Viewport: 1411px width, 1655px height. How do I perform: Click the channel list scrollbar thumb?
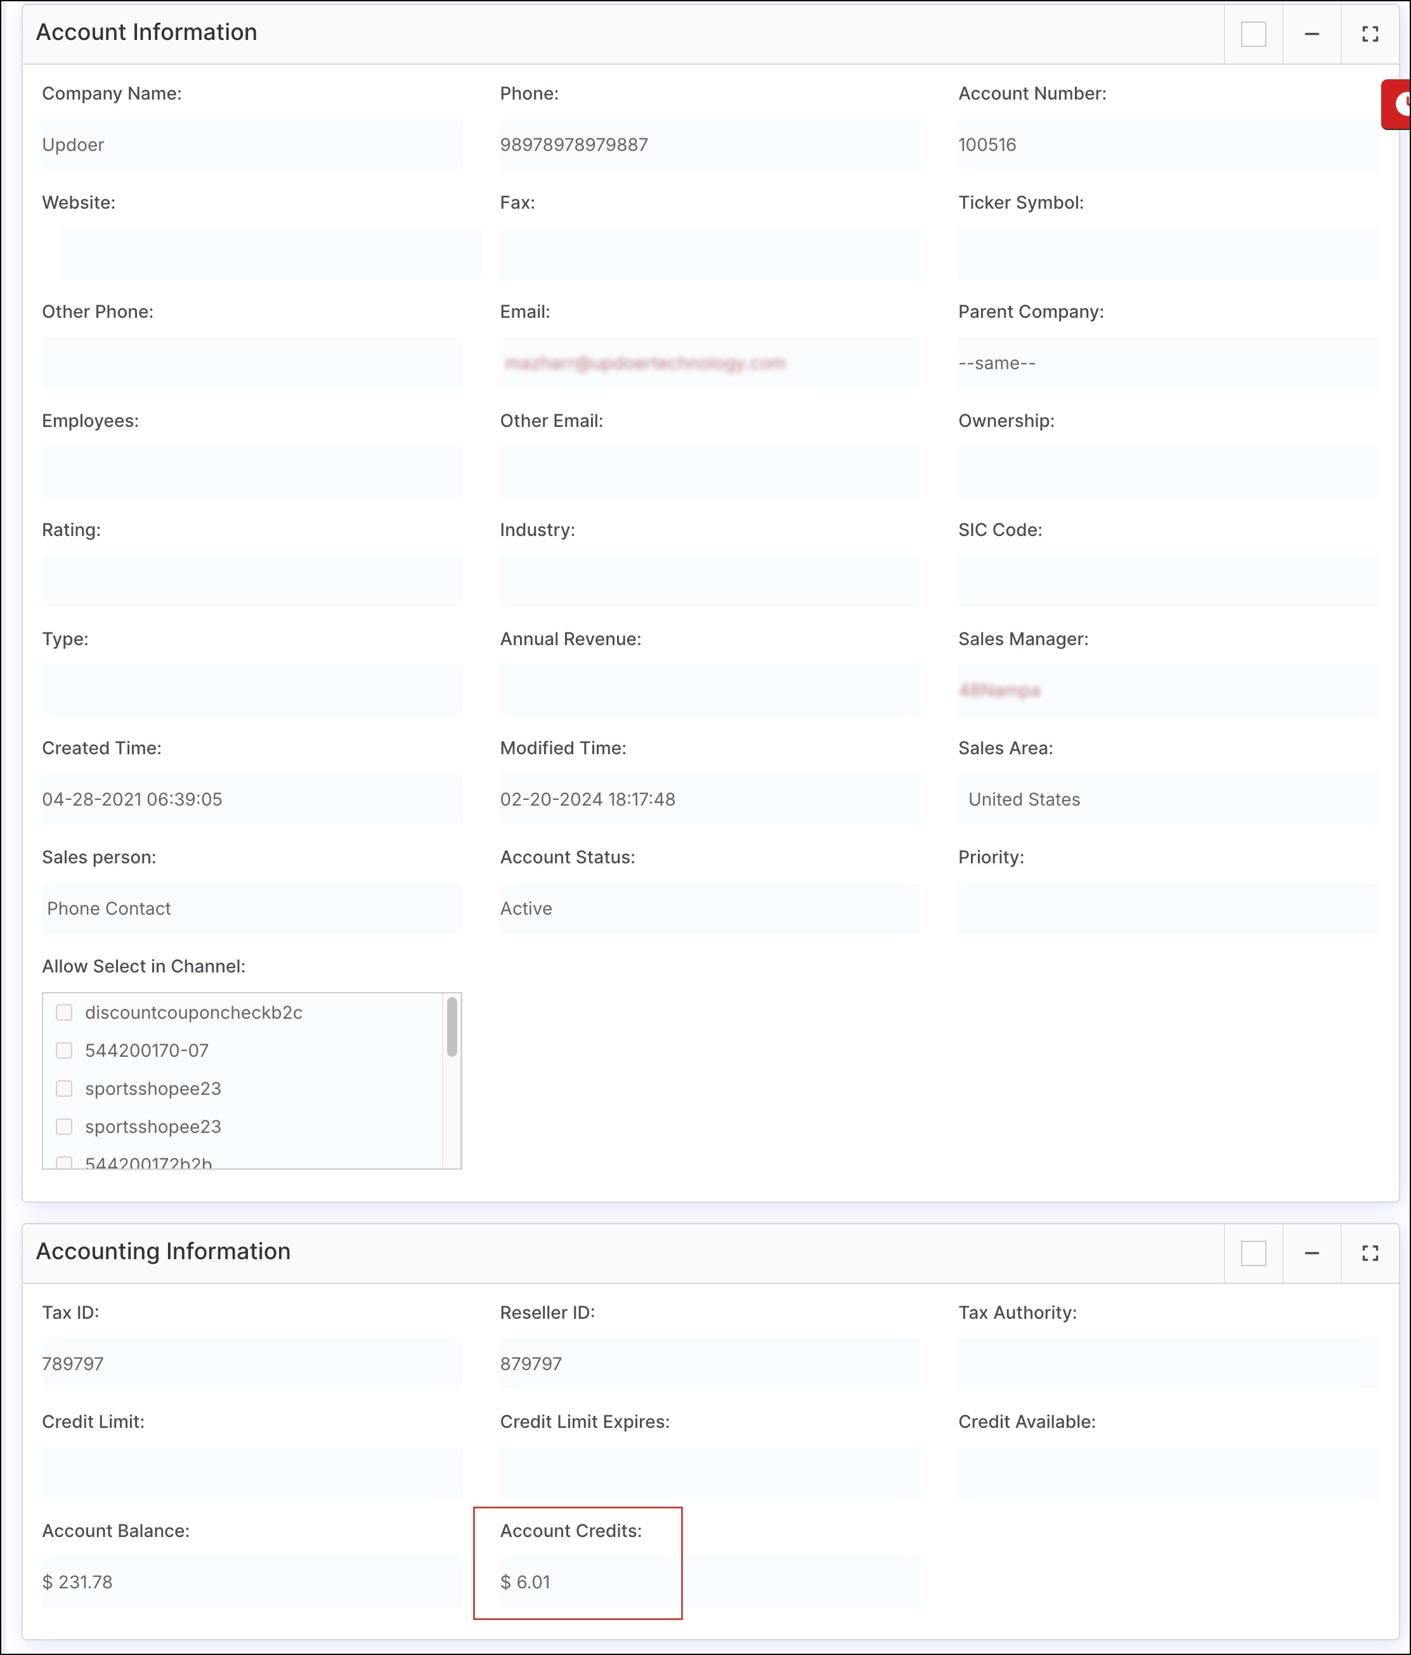(x=452, y=1026)
